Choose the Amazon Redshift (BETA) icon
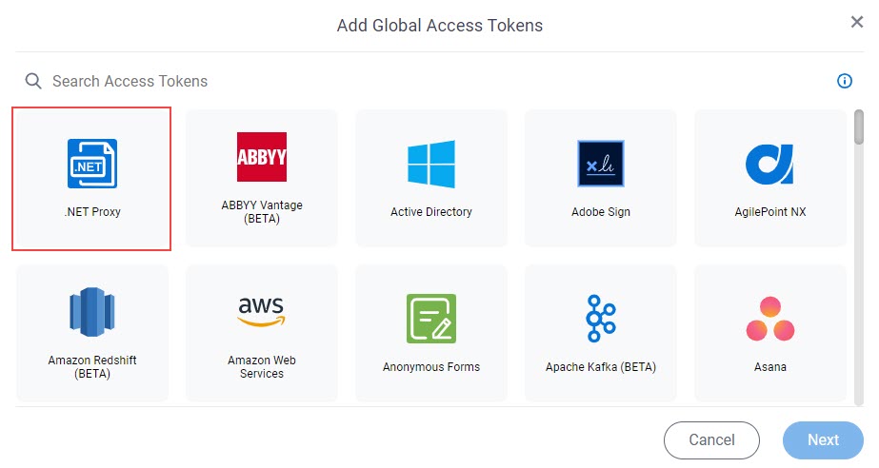The image size is (879, 468). (92, 312)
